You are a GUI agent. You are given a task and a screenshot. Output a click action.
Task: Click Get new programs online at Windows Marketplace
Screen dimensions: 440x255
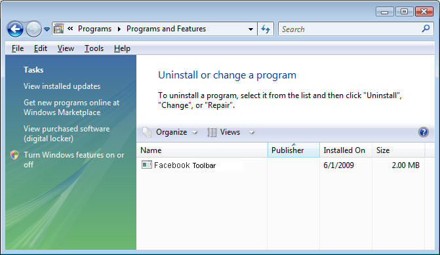(x=71, y=107)
